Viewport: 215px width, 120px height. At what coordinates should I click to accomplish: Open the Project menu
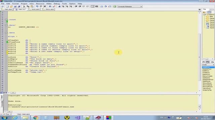coord(24,4)
